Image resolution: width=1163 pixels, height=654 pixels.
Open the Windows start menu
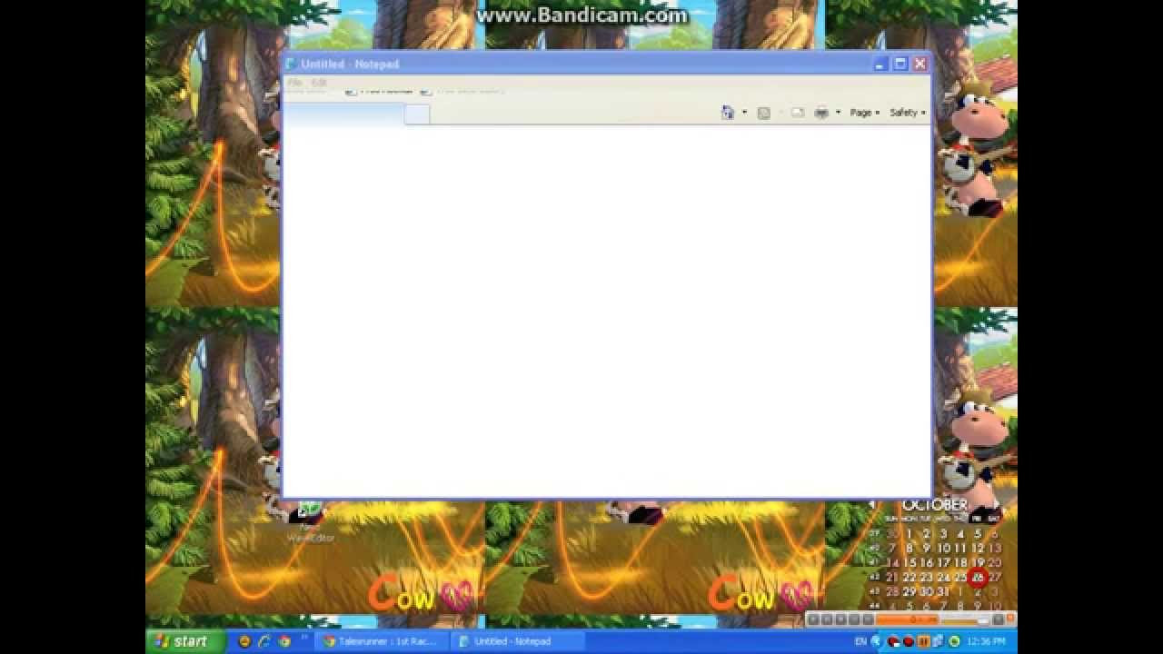(x=185, y=641)
